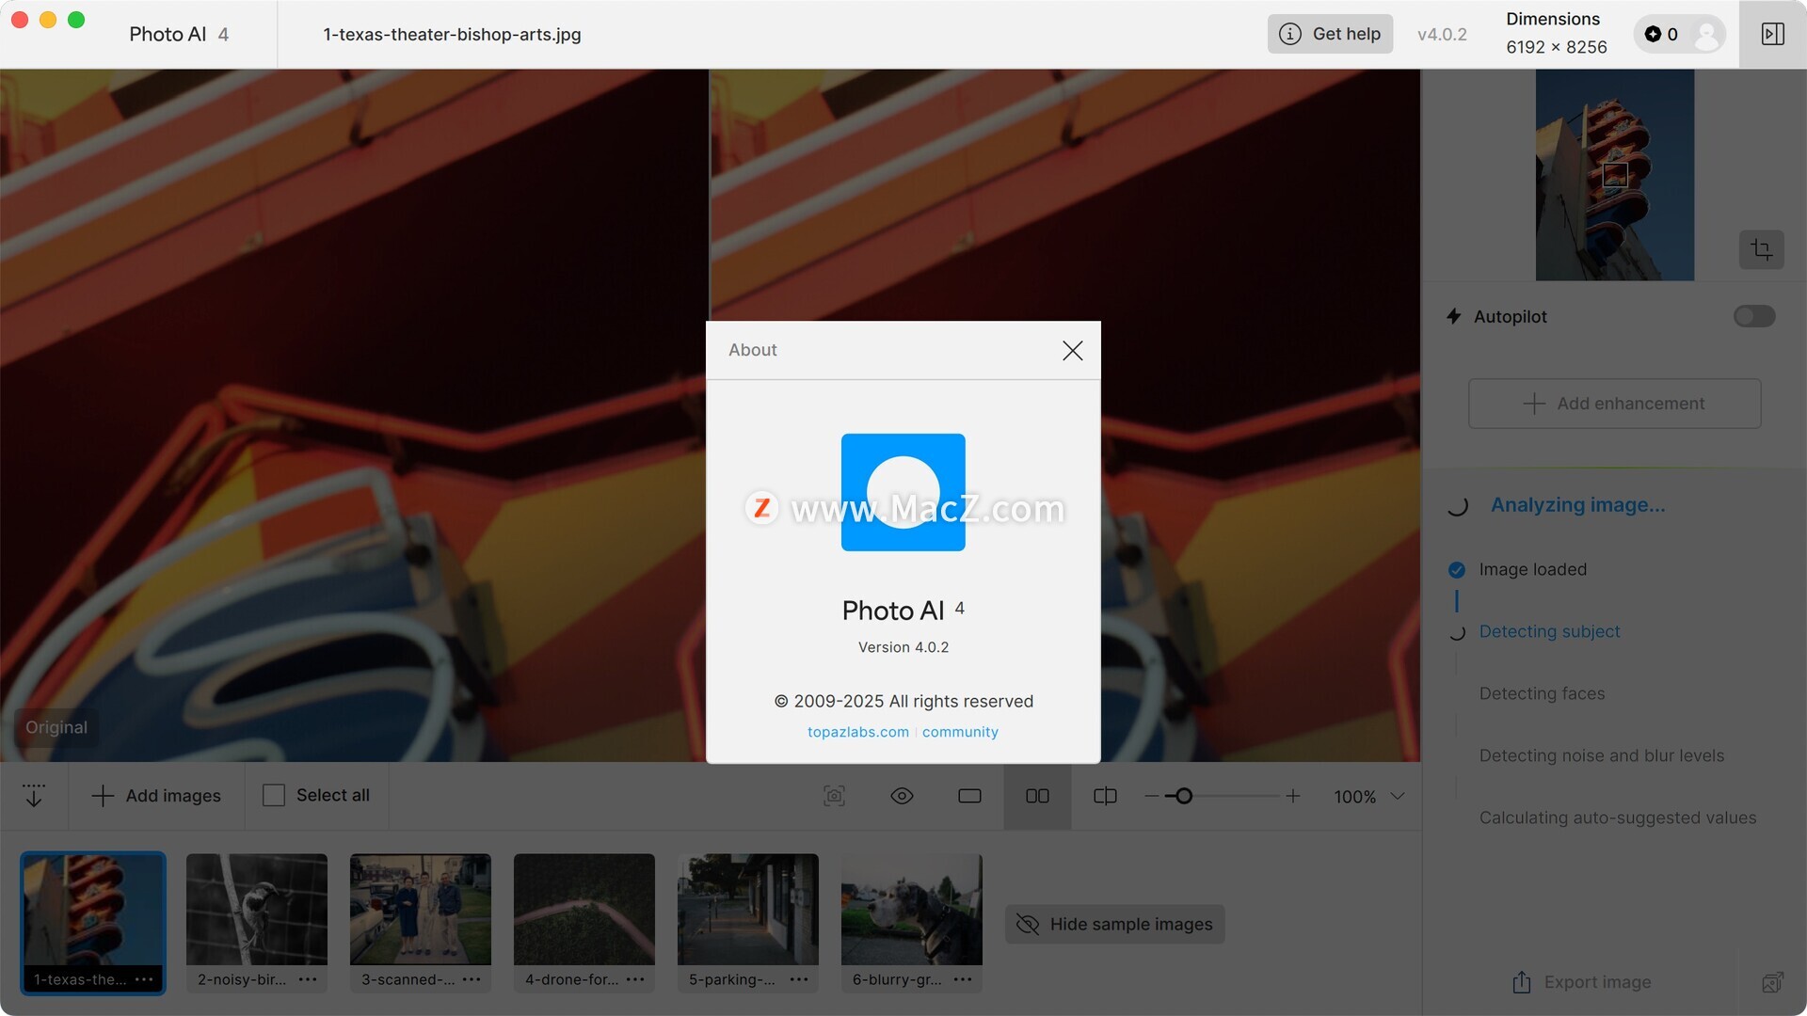
Task: Open options menu for 3-scanned-...
Action: click(472, 979)
